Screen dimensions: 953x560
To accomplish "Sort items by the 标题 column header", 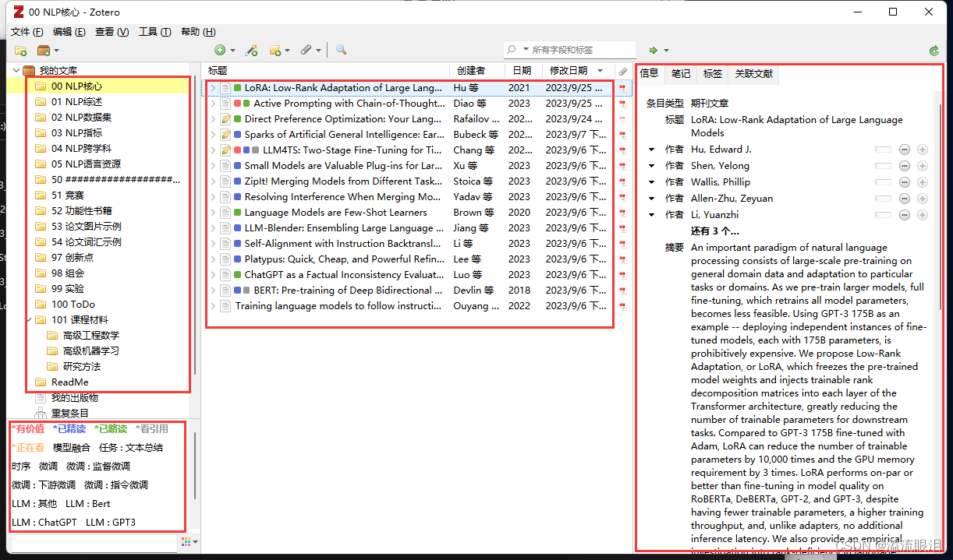I will pos(327,71).
